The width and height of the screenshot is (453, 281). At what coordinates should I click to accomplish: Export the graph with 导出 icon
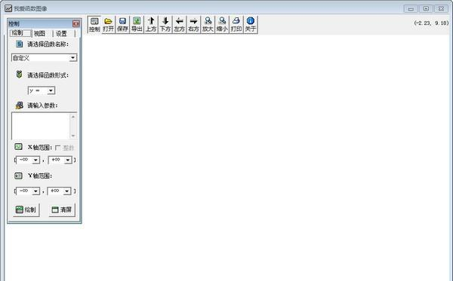point(137,24)
